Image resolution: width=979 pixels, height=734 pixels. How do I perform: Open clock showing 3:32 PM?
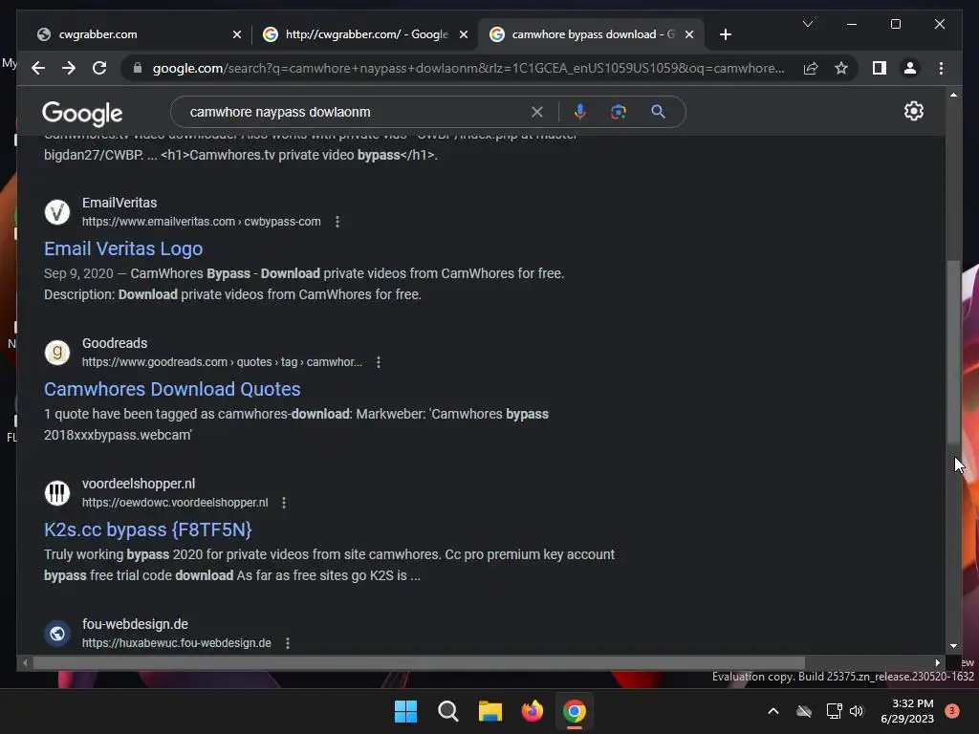(906, 711)
